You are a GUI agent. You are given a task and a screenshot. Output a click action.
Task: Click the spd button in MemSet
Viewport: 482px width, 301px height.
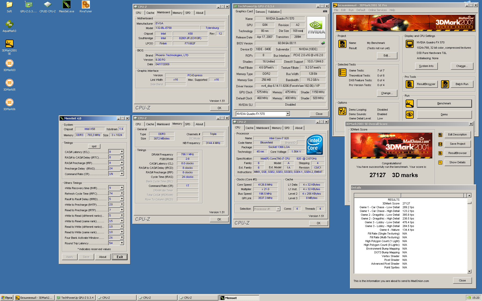coord(94,146)
